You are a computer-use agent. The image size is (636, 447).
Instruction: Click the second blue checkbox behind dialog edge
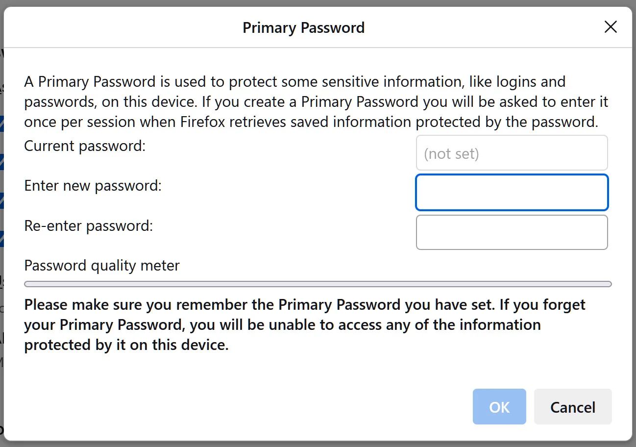tap(1, 162)
